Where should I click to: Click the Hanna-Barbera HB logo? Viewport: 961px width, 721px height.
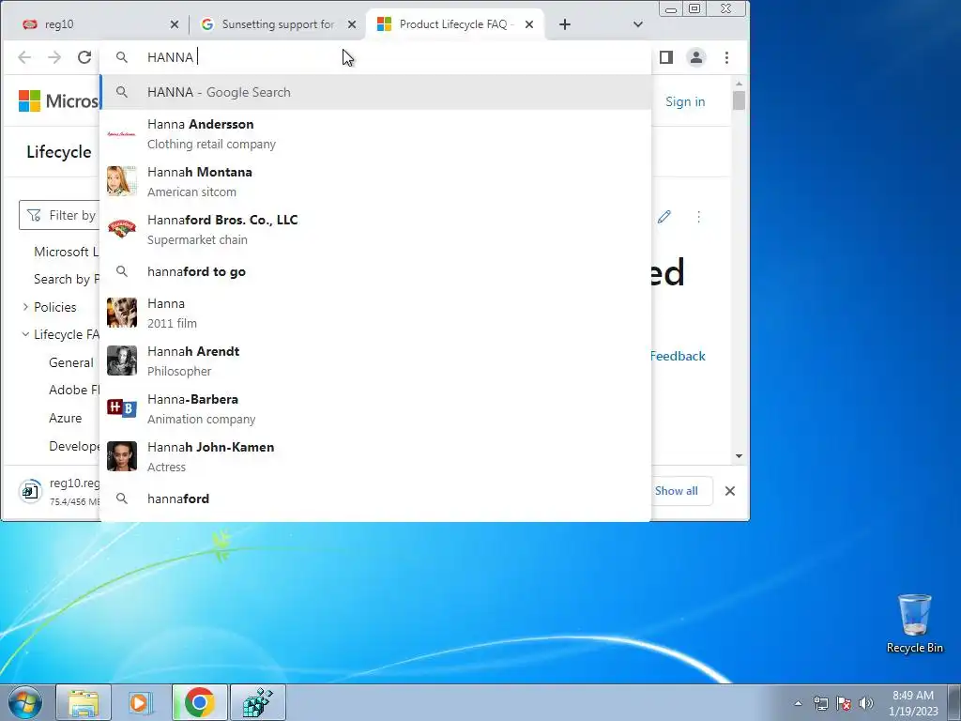coord(122,407)
